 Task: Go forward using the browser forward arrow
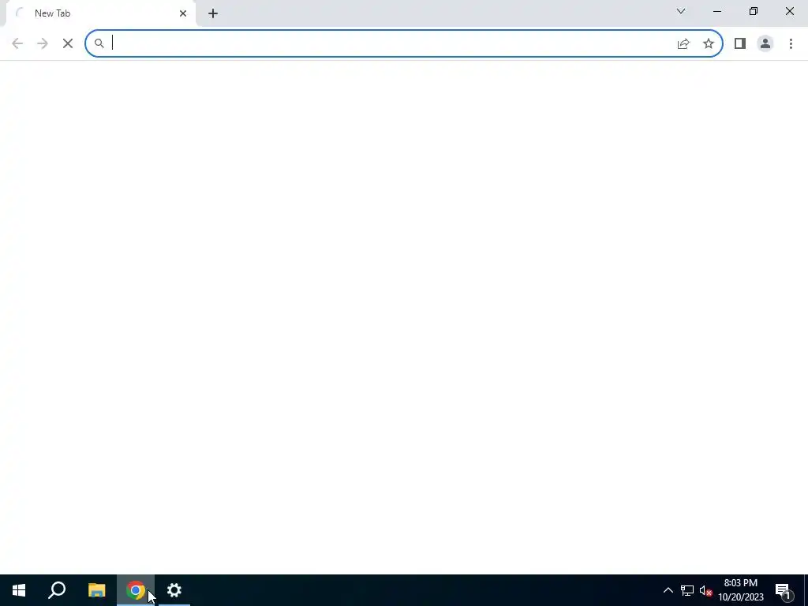43,43
